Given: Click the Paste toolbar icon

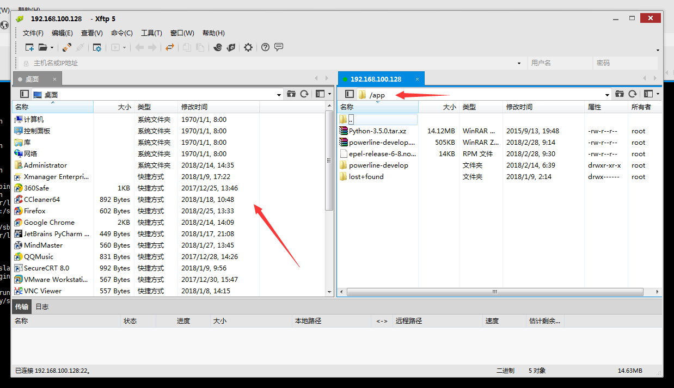Looking at the screenshot, I should (200, 47).
